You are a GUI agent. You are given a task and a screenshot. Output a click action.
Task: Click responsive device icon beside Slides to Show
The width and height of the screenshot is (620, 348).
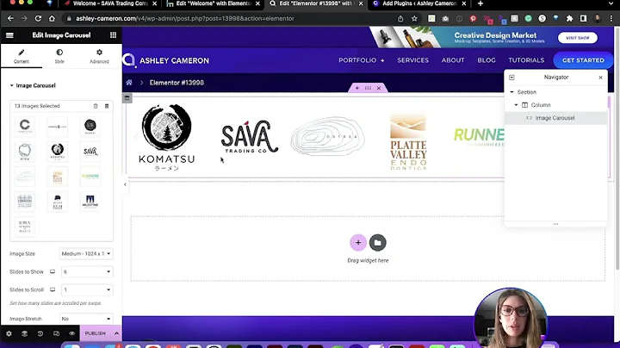(x=53, y=271)
